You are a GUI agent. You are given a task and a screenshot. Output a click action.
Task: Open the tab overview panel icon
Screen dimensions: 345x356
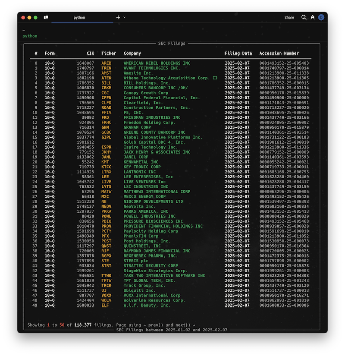click(x=46, y=17)
